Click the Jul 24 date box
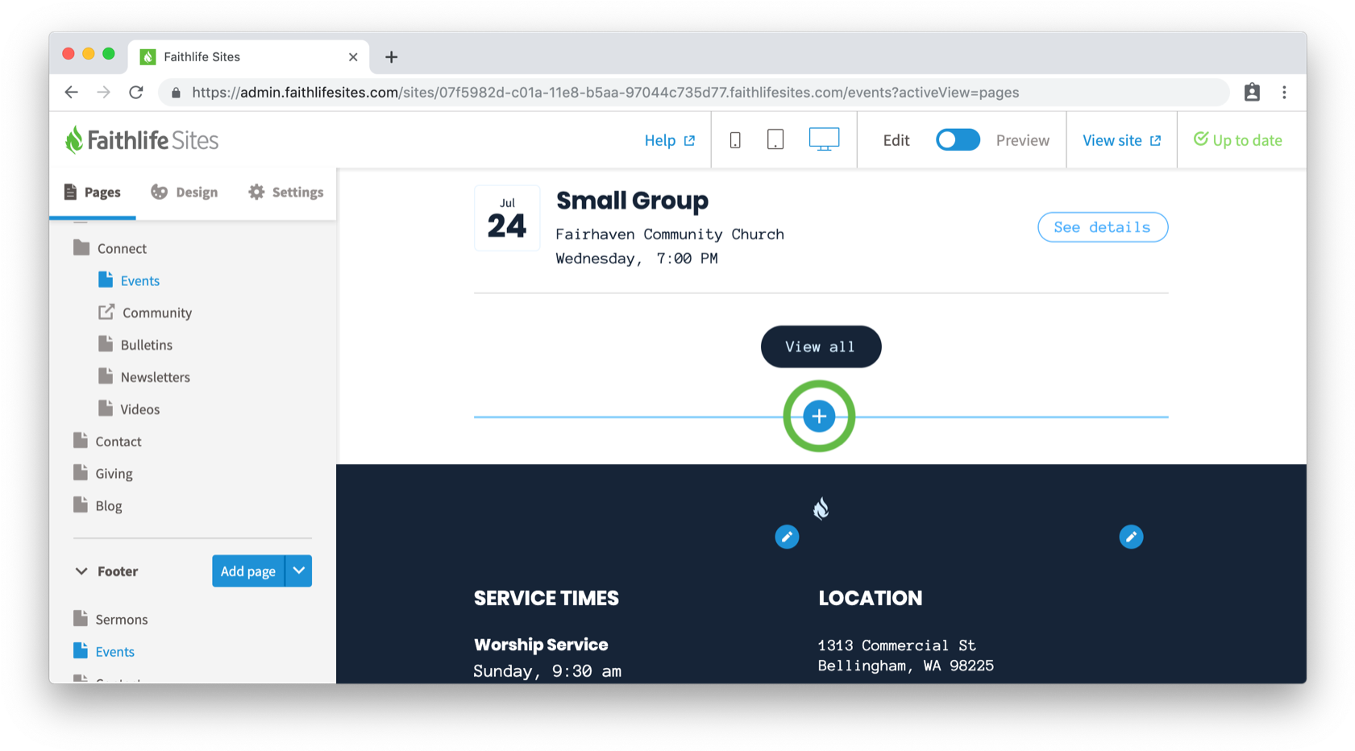 point(507,218)
